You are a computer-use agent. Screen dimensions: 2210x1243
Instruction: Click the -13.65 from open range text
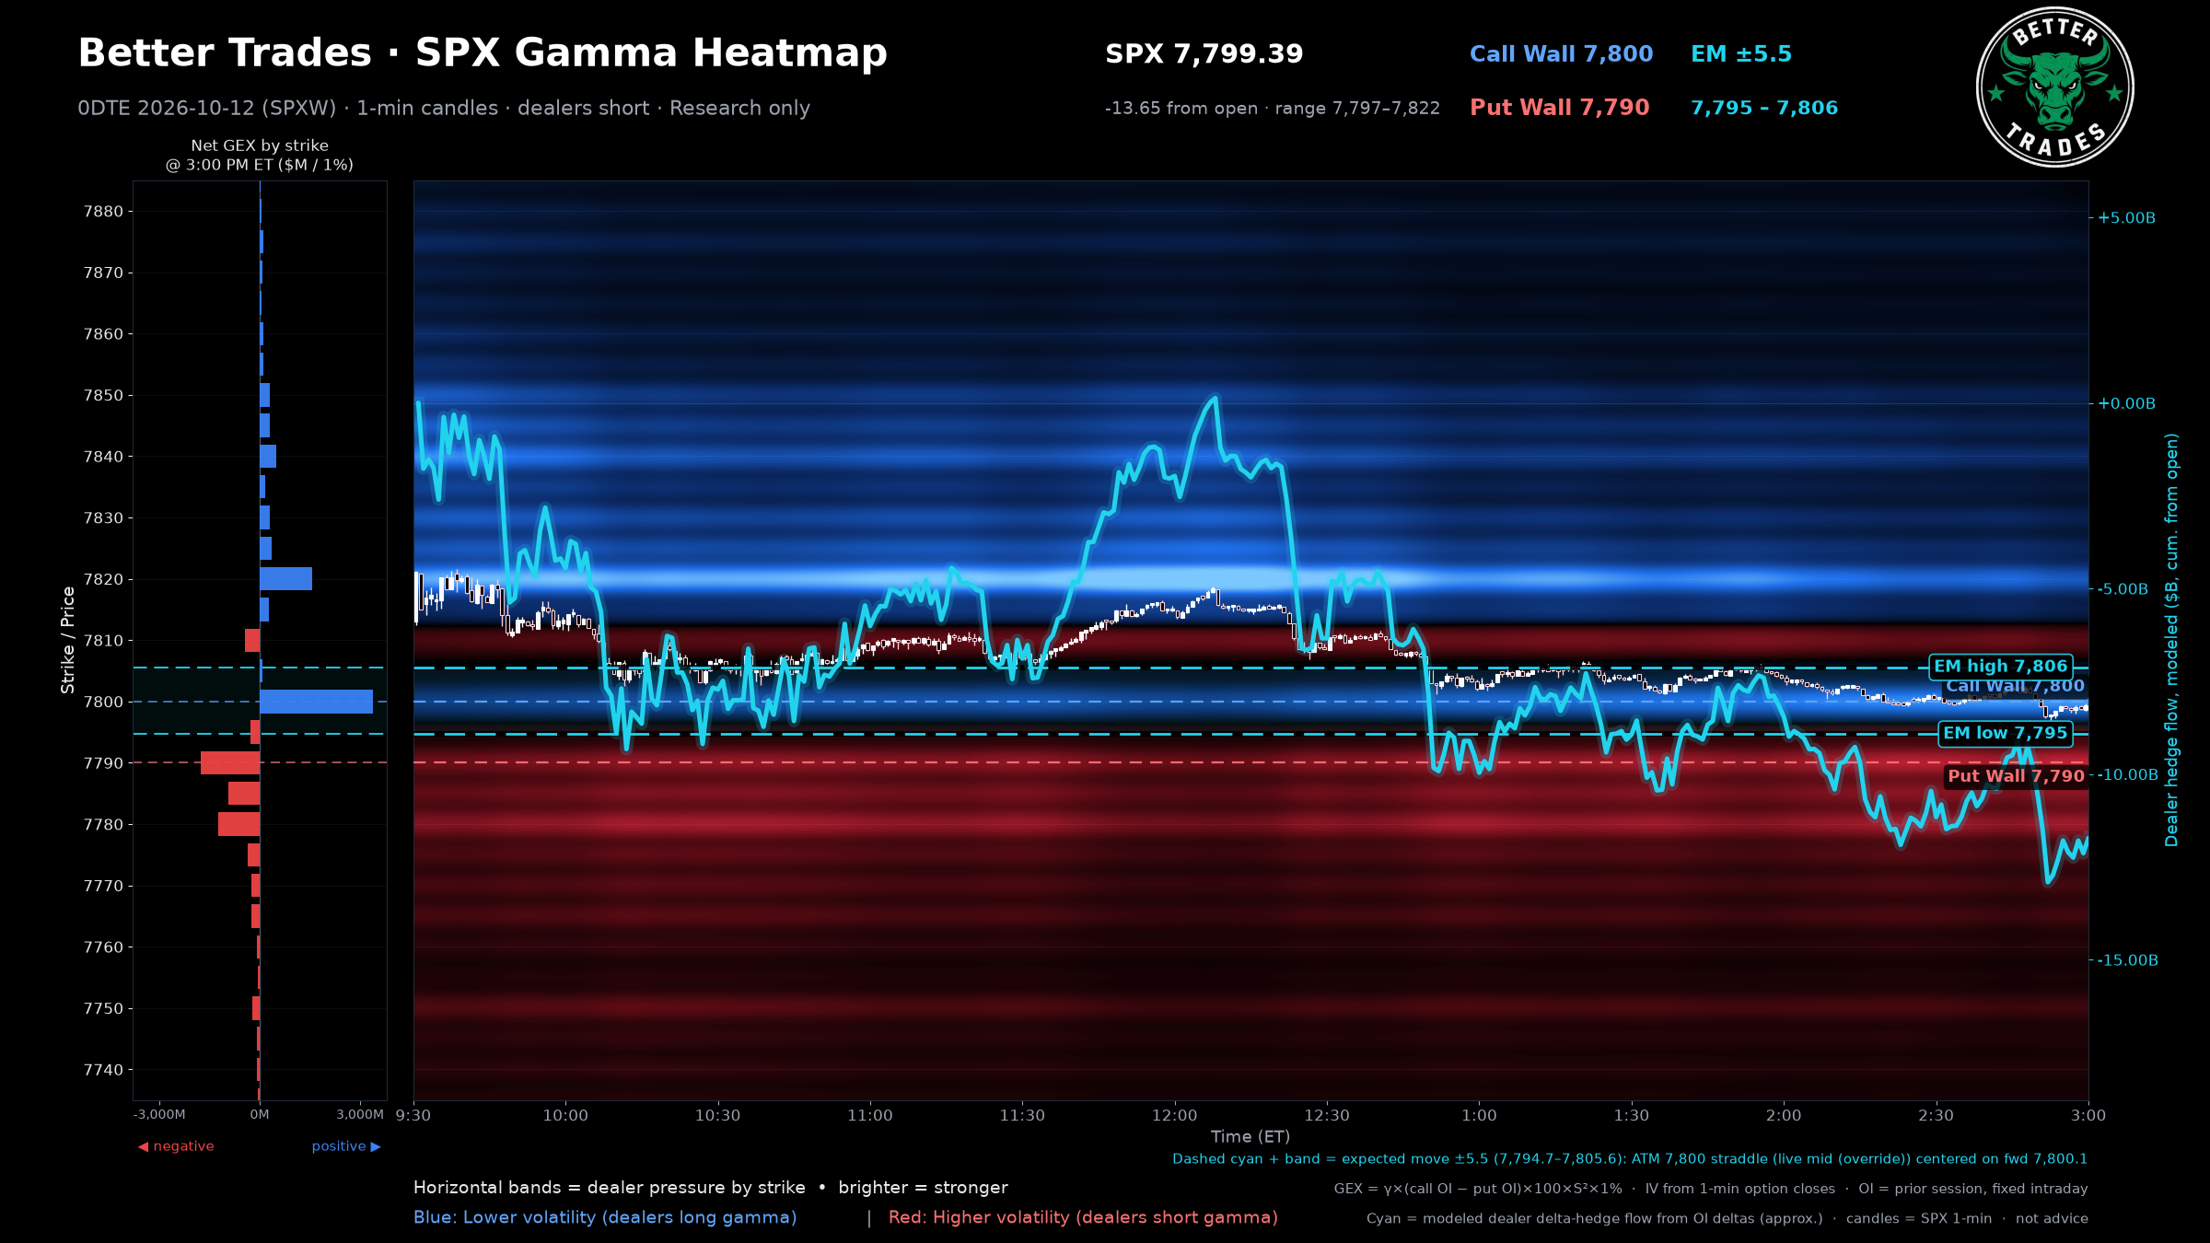(1272, 109)
